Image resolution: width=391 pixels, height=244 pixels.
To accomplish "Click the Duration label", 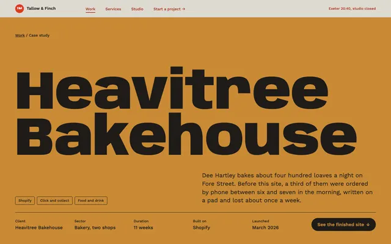I will click(x=141, y=221).
